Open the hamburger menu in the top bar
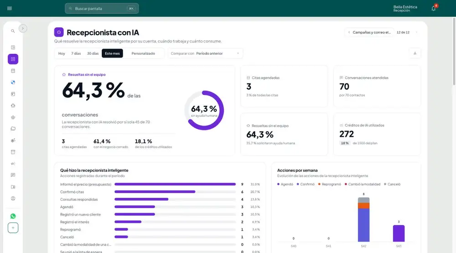 coord(9,8)
